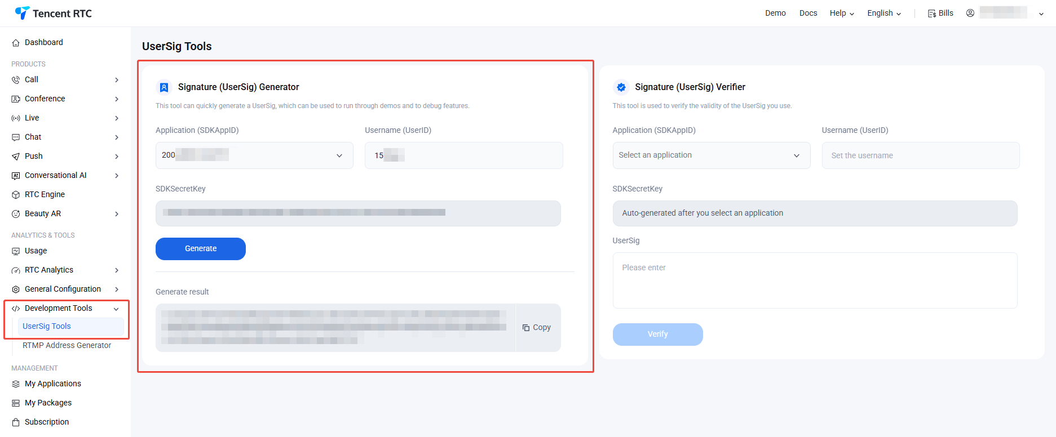Viewport: 1056px width, 437px height.
Task: Click the generator SDKSecretKey field
Action: pyautogui.click(x=358, y=213)
